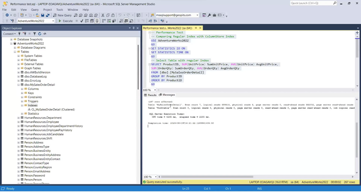Open the Tools menu
This screenshot has width=361, height=193.
point(60,10)
